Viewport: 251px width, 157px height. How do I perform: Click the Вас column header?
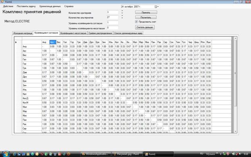(x=59, y=42)
